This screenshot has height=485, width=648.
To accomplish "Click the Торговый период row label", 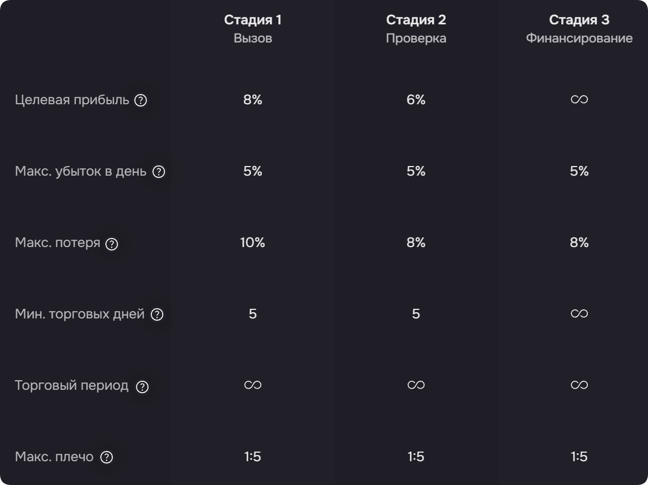I will [71, 385].
